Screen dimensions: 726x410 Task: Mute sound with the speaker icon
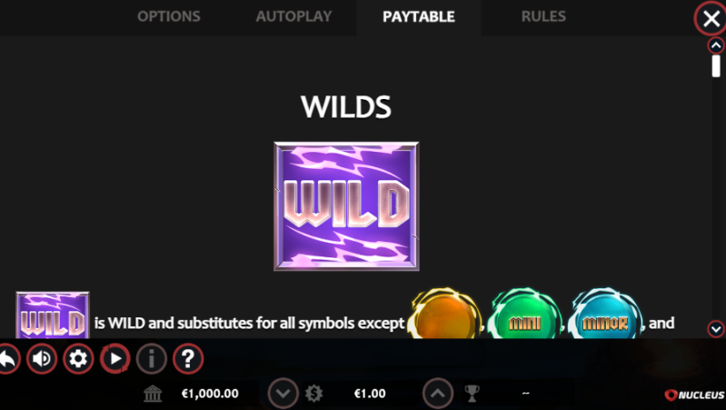(42, 358)
